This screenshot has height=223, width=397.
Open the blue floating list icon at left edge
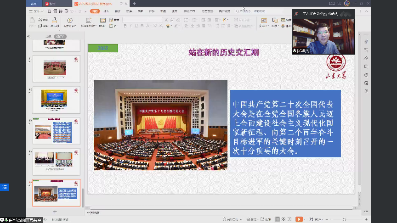point(4,187)
